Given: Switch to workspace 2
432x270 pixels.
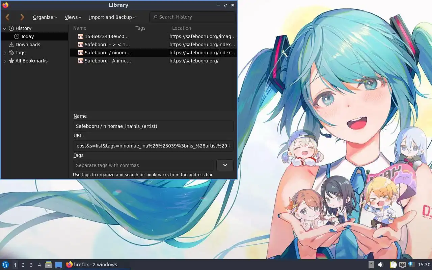Looking at the screenshot, I should pyautogui.click(x=23, y=265).
